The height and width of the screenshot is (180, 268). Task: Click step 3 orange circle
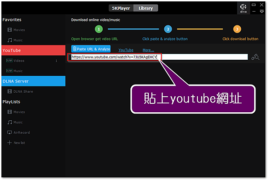pyautogui.click(x=237, y=29)
